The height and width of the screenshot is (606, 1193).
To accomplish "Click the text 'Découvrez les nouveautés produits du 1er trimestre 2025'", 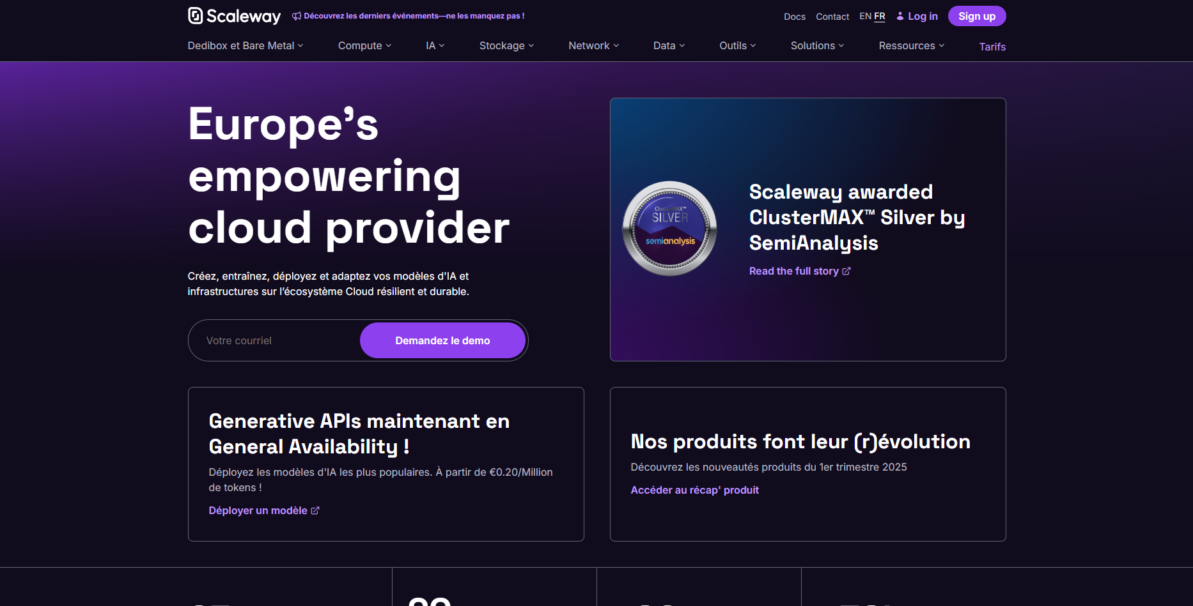I will click(x=768, y=467).
